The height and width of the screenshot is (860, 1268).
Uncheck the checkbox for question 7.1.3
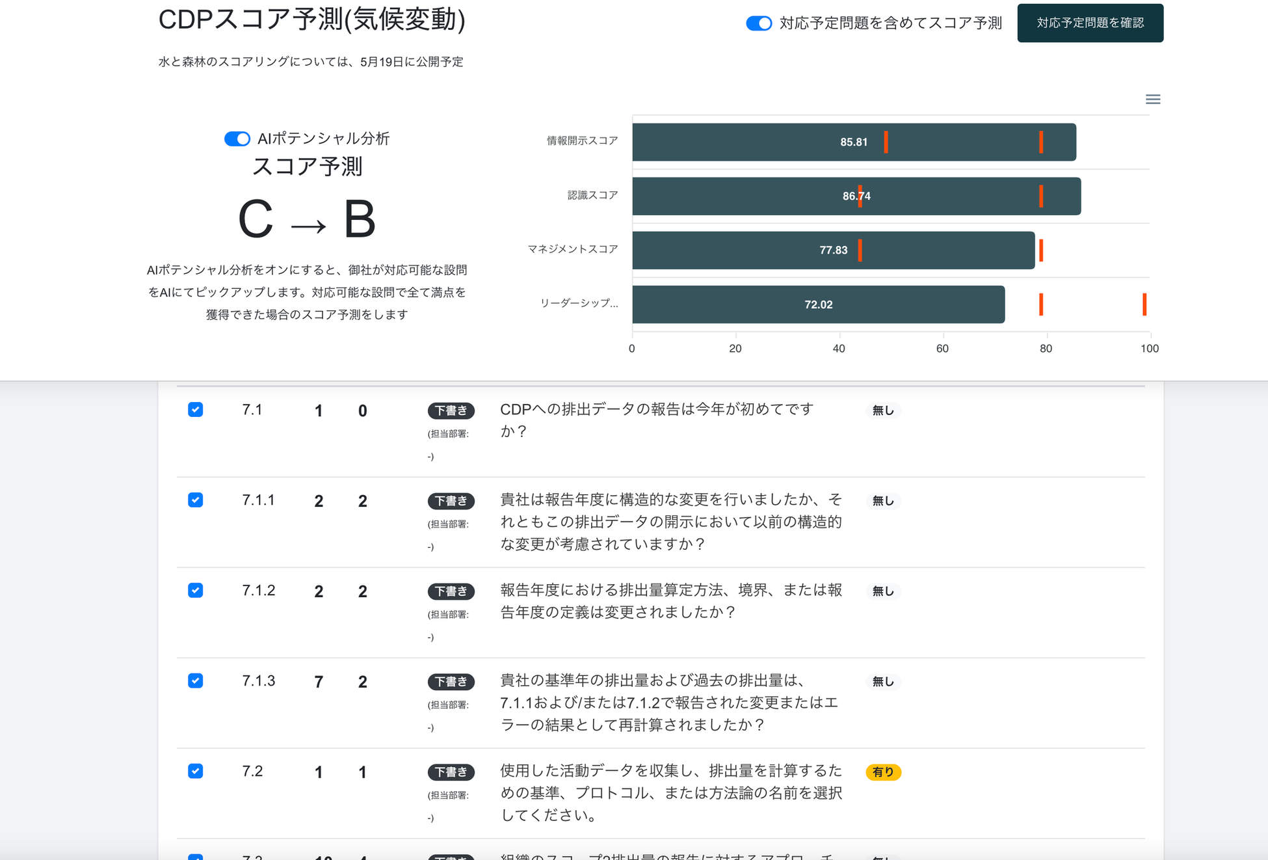click(195, 680)
